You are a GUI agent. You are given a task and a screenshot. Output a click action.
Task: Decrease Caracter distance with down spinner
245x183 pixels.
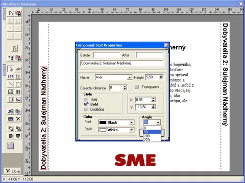125,89
